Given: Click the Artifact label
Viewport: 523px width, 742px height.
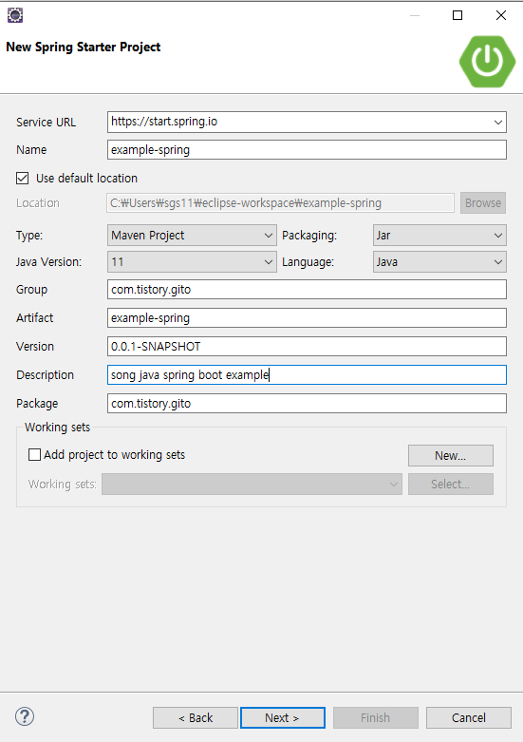Looking at the screenshot, I should (x=34, y=318).
